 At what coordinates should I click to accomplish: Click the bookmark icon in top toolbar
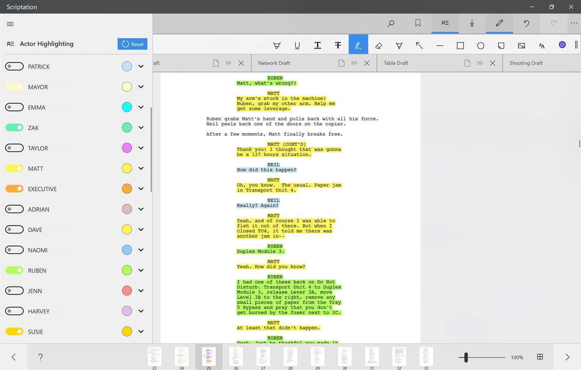click(418, 23)
